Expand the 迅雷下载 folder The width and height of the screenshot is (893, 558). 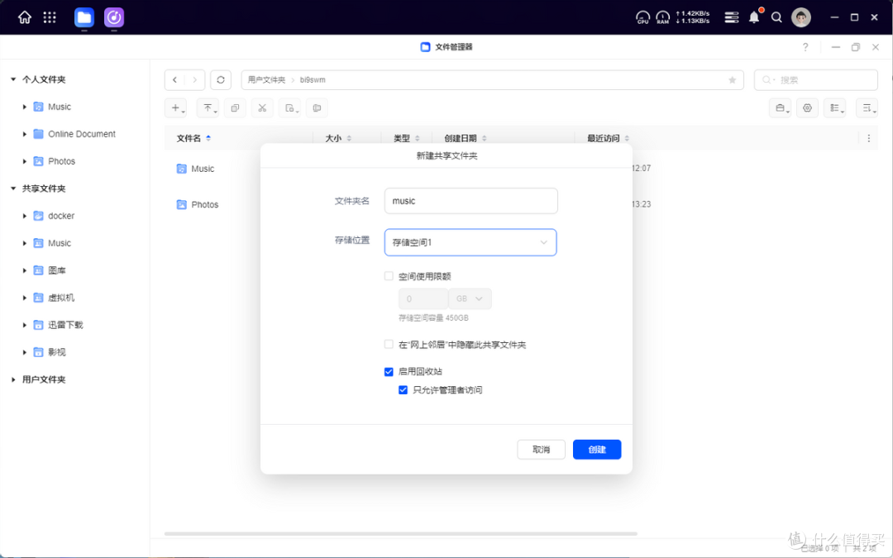coord(25,325)
